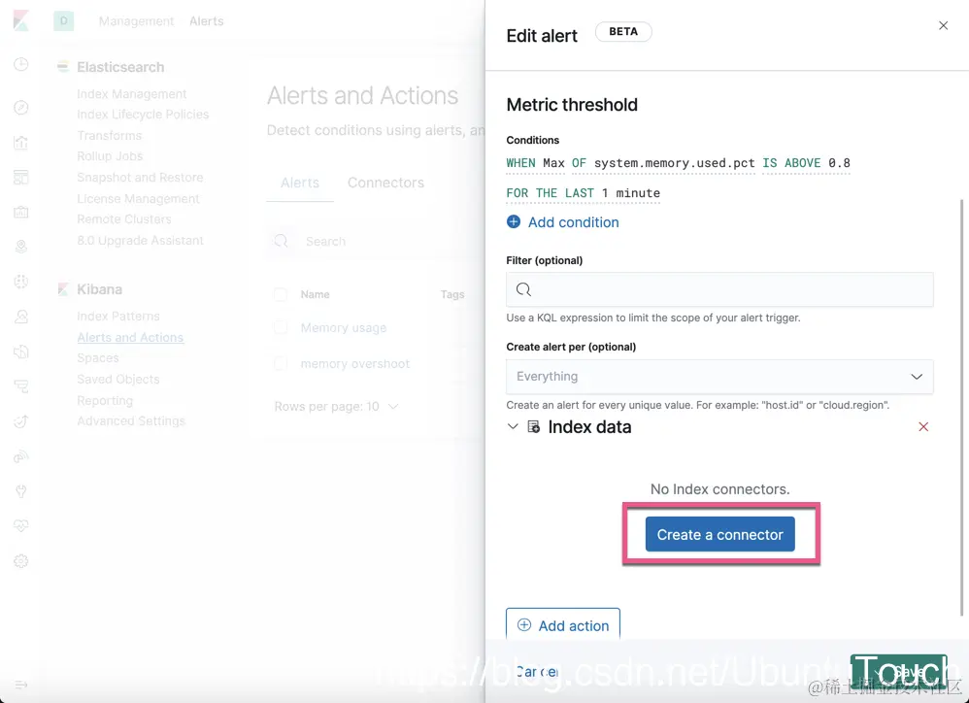The image size is (969, 703).
Task: Switch to the Alerts tab
Action: pos(300,183)
